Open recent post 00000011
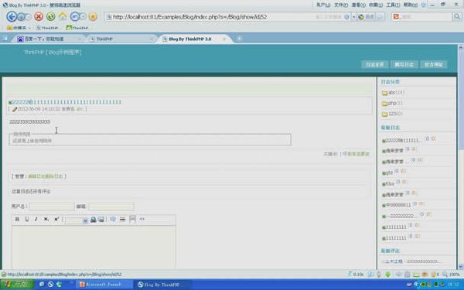 (397, 205)
